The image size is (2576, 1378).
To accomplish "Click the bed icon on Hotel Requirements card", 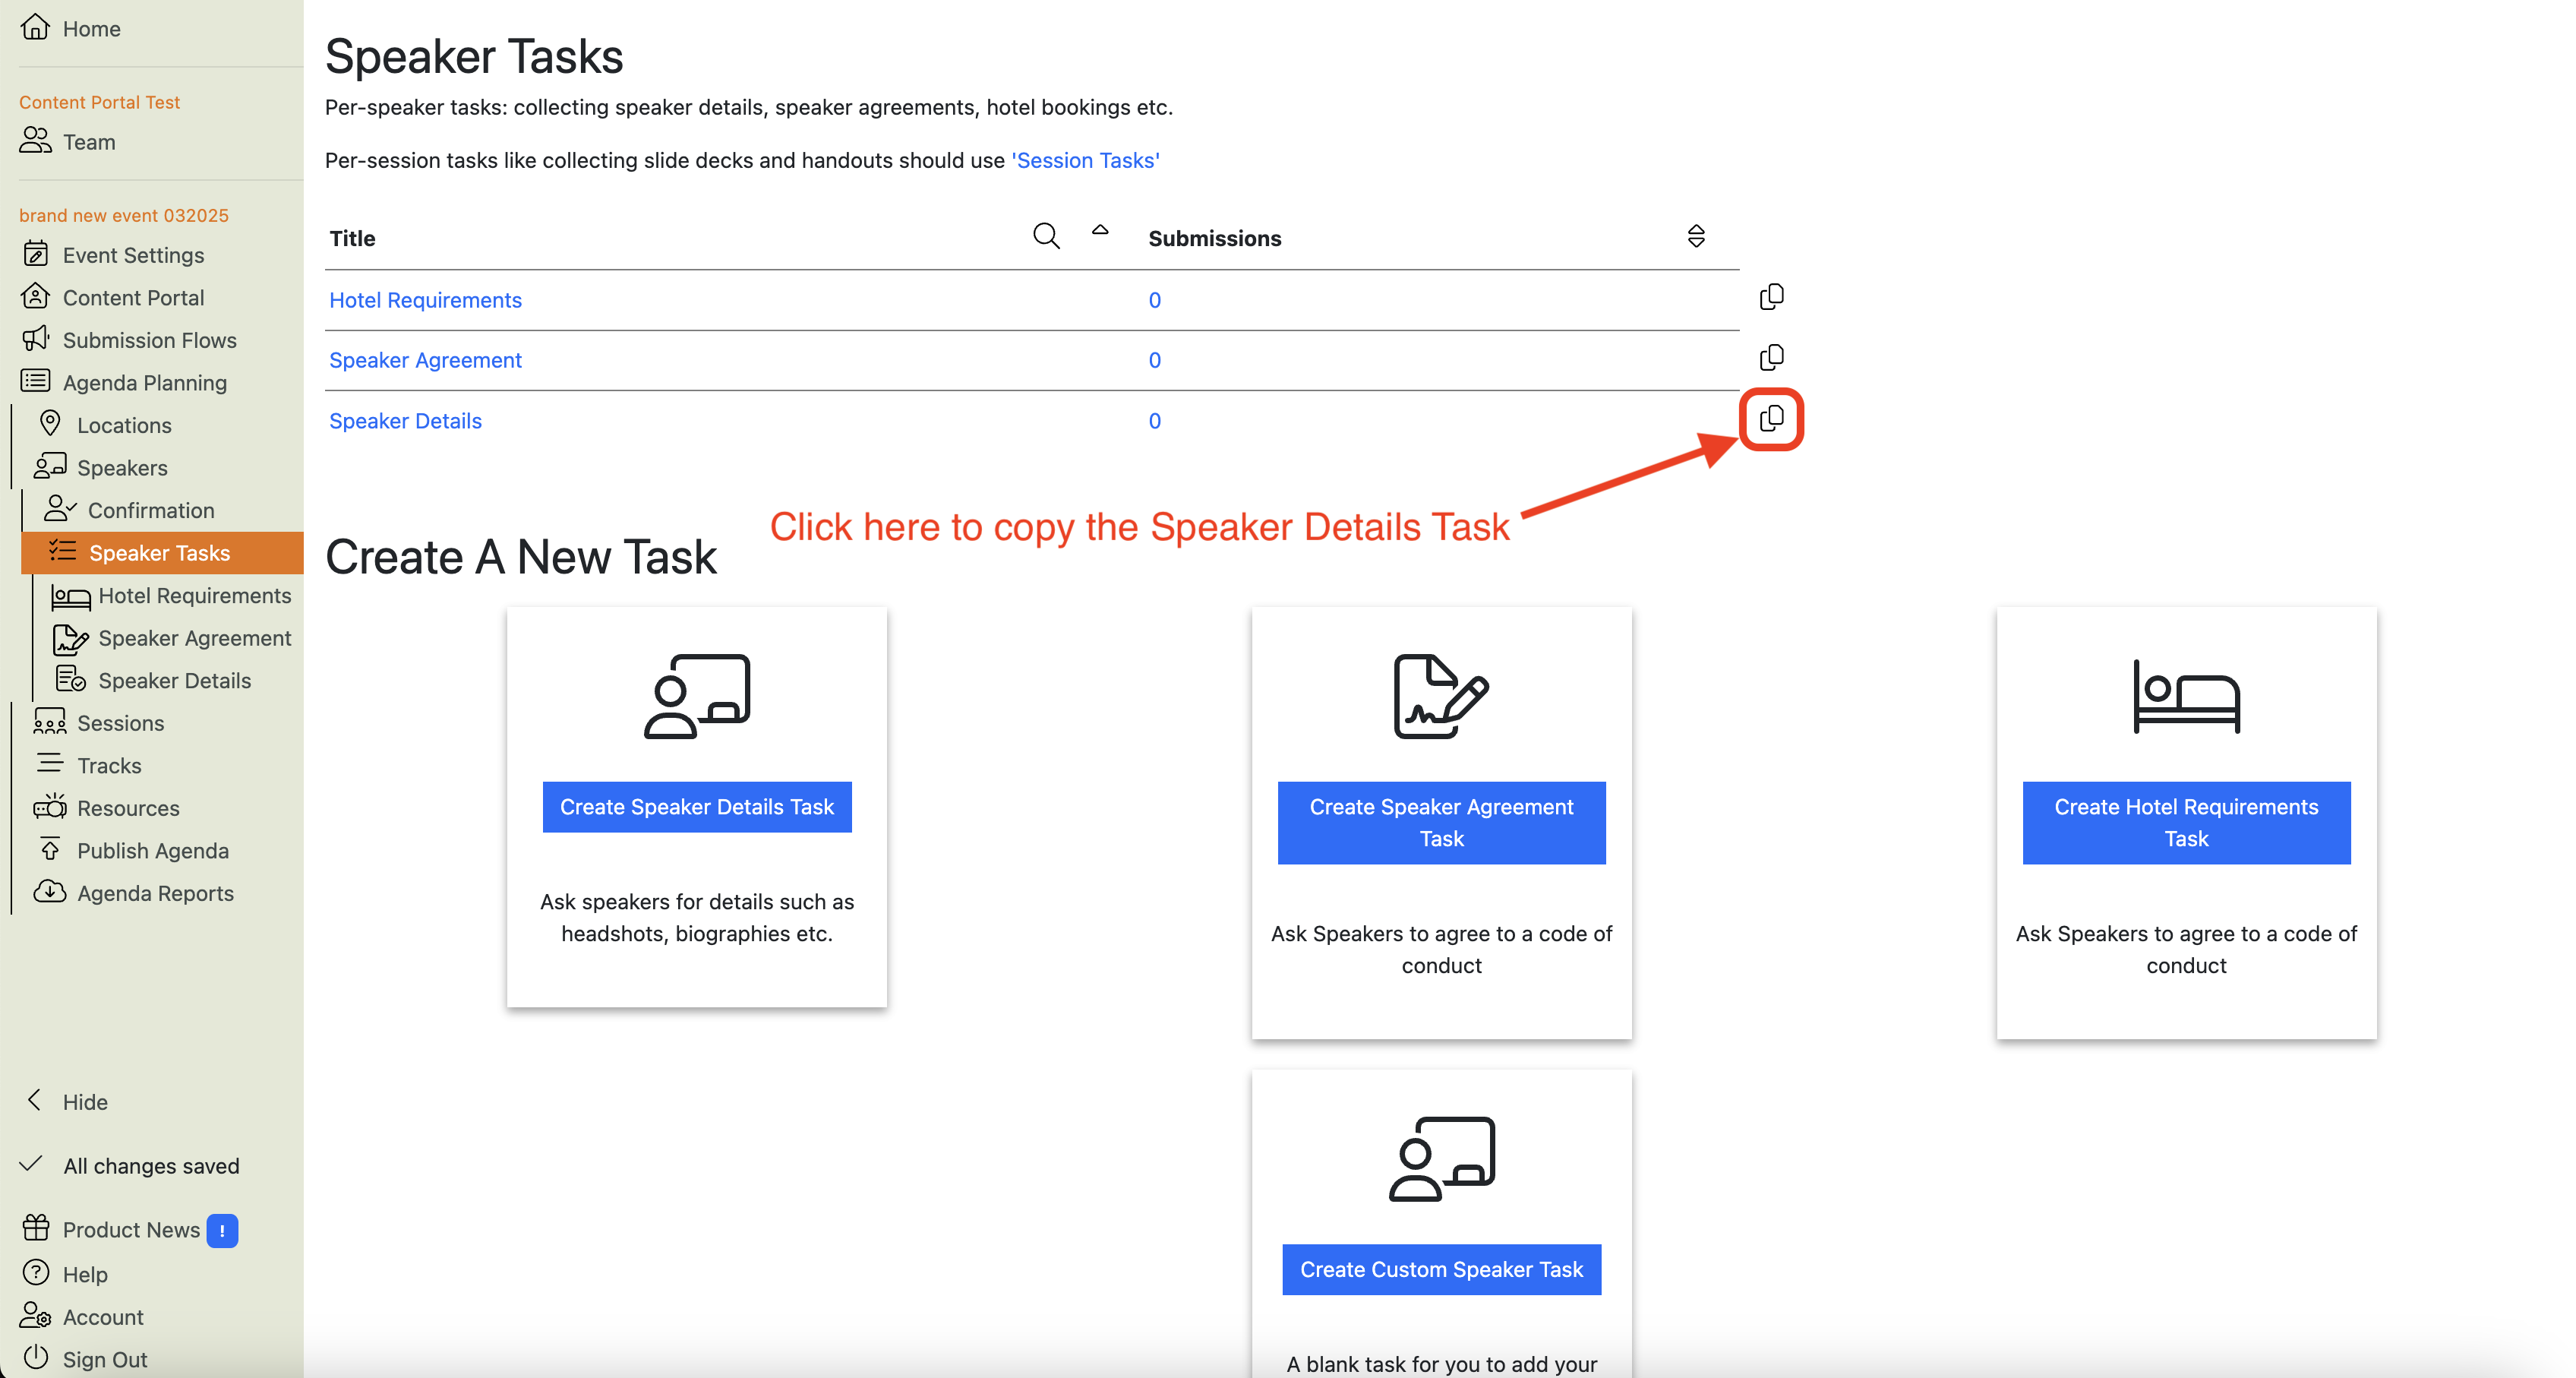I will point(2186,696).
